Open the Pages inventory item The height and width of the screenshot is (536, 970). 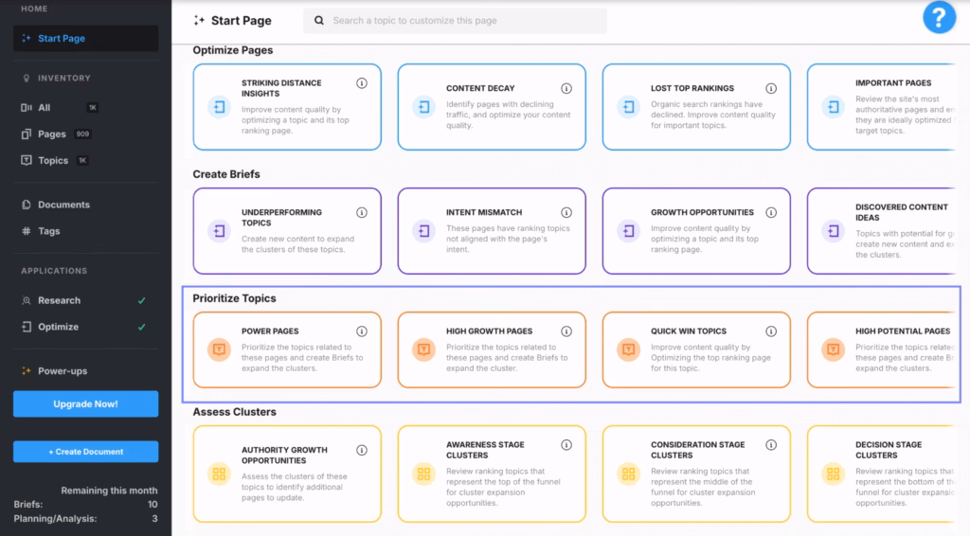pyautogui.click(x=52, y=134)
